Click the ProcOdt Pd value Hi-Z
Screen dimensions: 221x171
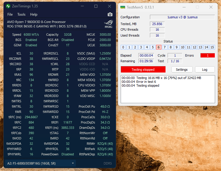(x=105, y=112)
